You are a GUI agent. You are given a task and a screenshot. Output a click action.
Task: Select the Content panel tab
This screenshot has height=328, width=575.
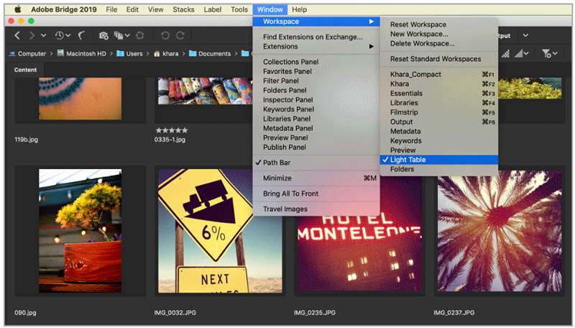point(25,70)
